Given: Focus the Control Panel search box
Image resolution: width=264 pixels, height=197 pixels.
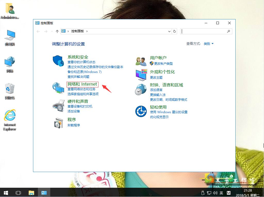Looking at the screenshot, I should coord(206,31).
